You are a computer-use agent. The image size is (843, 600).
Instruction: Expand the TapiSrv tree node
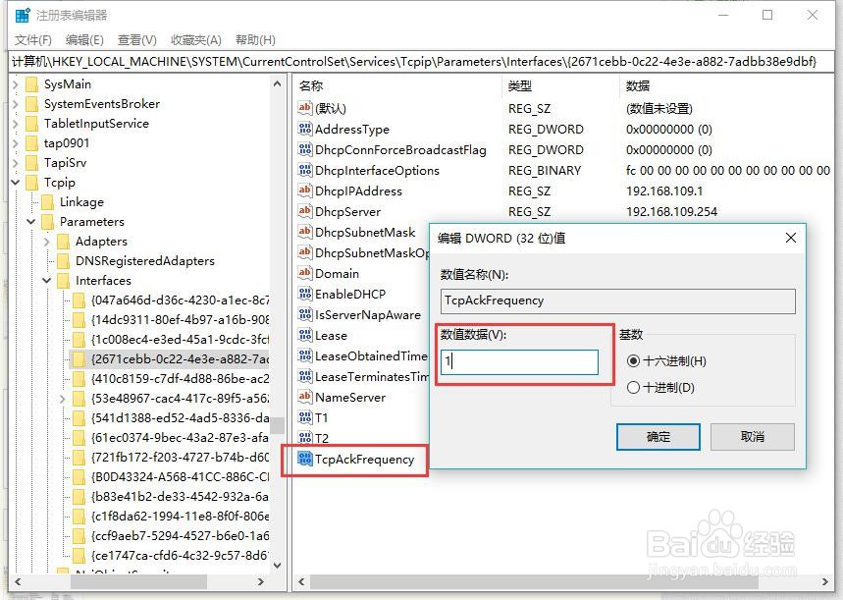(x=16, y=163)
